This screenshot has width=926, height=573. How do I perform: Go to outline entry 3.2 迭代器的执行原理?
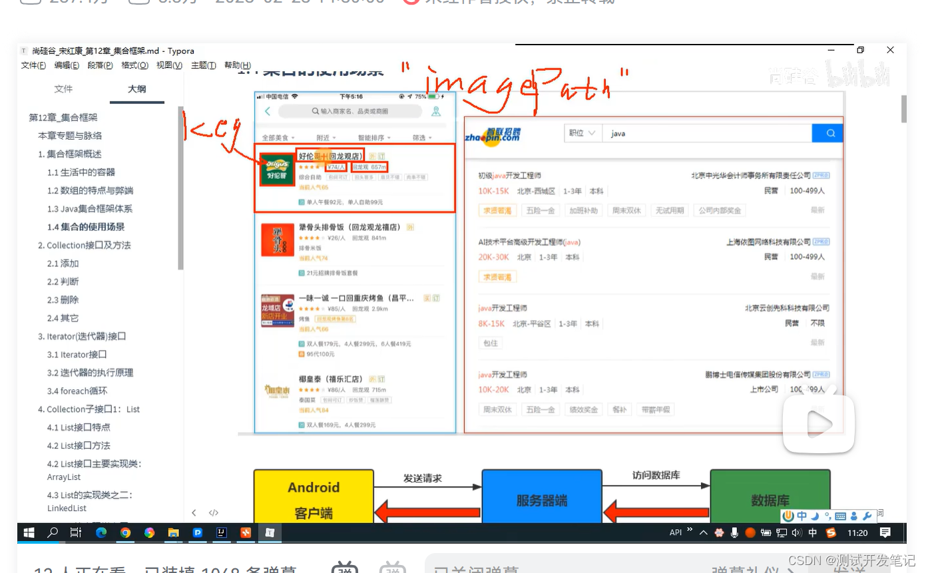point(90,373)
